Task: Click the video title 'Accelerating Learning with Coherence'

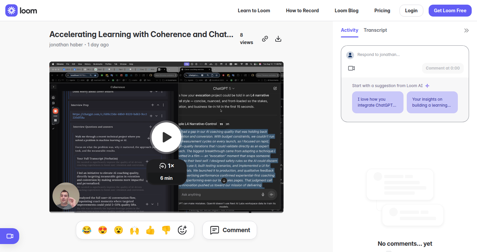Action: (x=141, y=34)
